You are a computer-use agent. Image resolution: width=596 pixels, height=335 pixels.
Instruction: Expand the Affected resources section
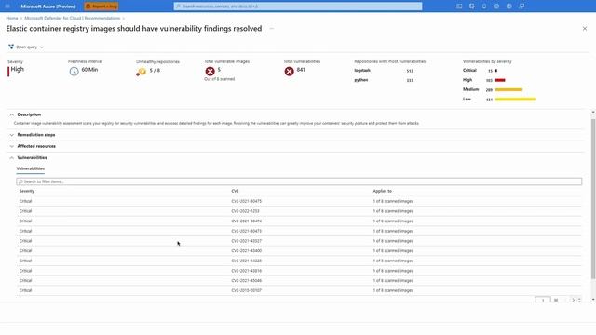click(12, 146)
